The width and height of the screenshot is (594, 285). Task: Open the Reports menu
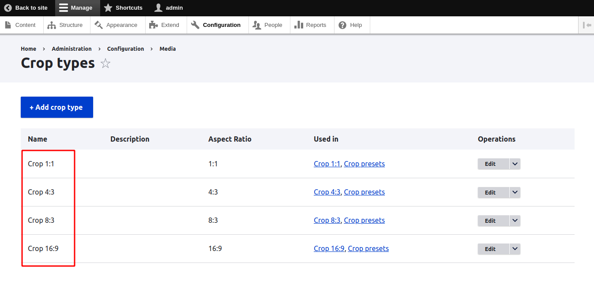click(310, 25)
